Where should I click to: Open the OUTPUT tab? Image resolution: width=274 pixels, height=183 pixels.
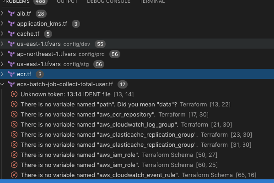67,1
